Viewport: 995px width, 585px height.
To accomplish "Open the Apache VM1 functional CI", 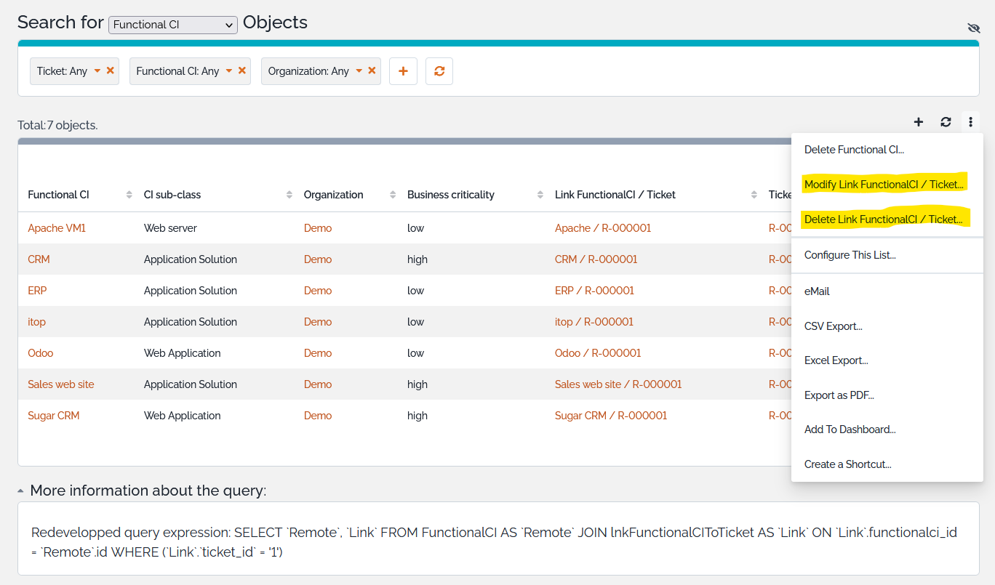I will (x=57, y=228).
